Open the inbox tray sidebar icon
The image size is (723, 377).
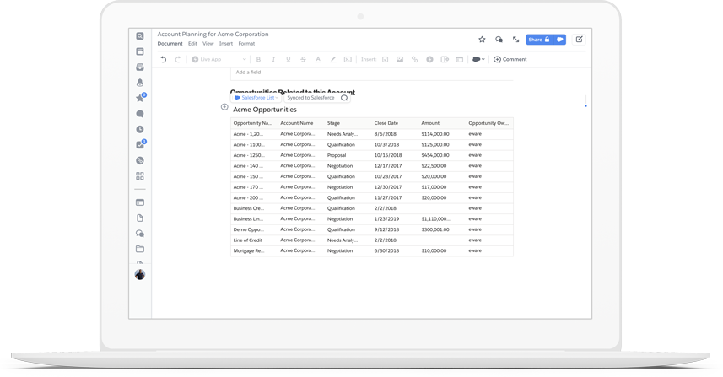click(x=140, y=67)
